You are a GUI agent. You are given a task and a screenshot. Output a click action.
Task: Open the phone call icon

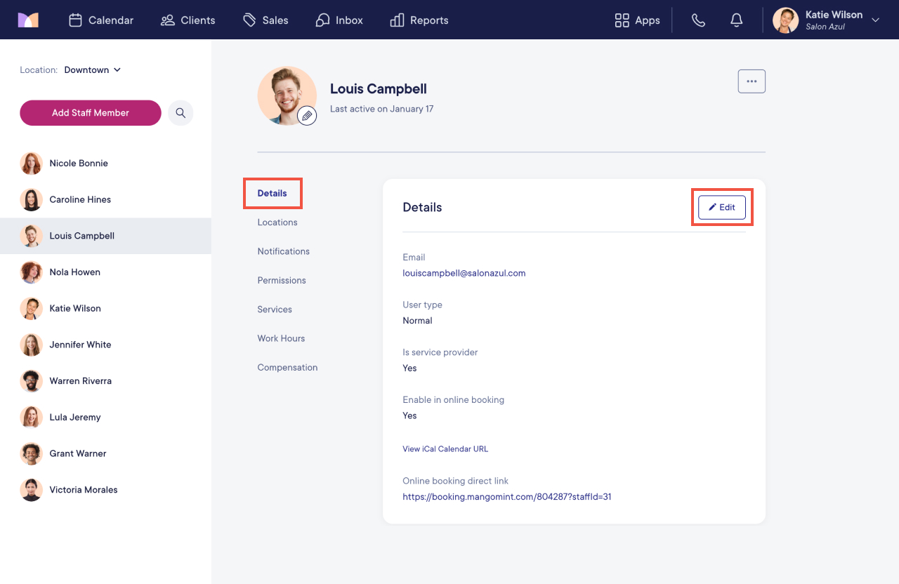click(x=698, y=20)
